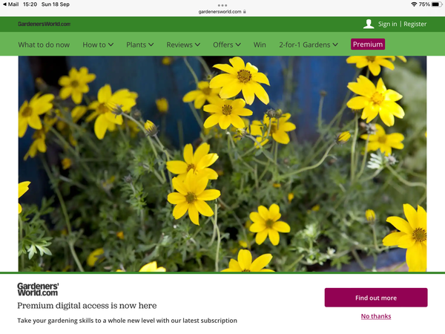Tap the padlock icon beside the URL
The width and height of the screenshot is (445, 334).
pos(245,12)
